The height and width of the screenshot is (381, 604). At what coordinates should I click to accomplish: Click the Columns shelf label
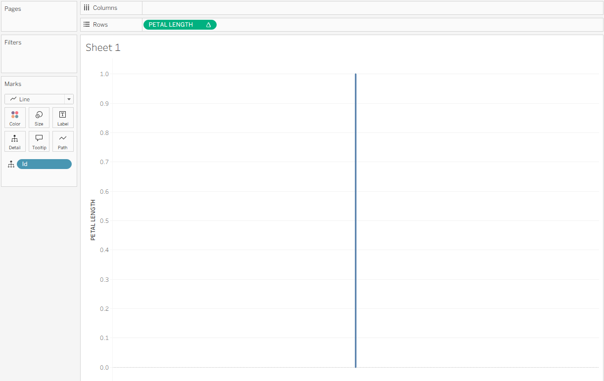click(105, 8)
